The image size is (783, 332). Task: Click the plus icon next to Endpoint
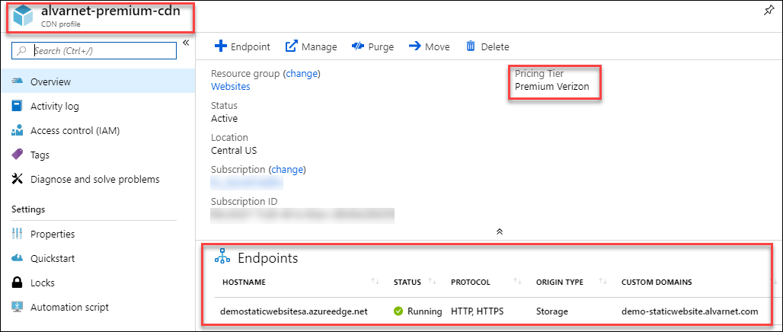coord(220,46)
